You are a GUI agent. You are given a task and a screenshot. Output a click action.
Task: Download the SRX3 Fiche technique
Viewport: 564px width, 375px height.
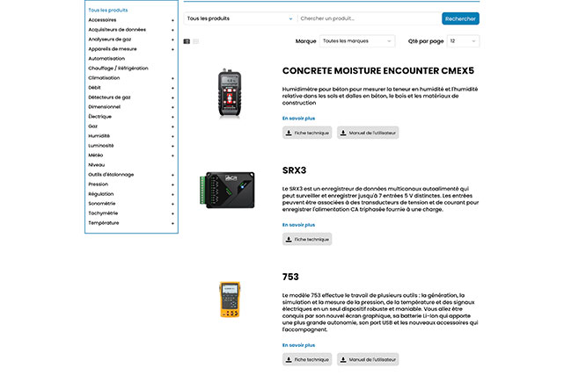click(x=307, y=240)
